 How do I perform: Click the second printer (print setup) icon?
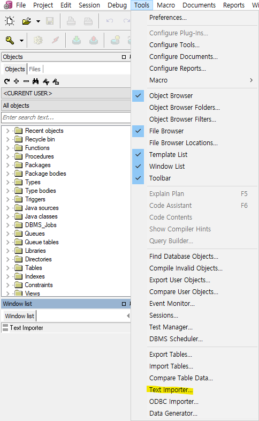coord(88,21)
